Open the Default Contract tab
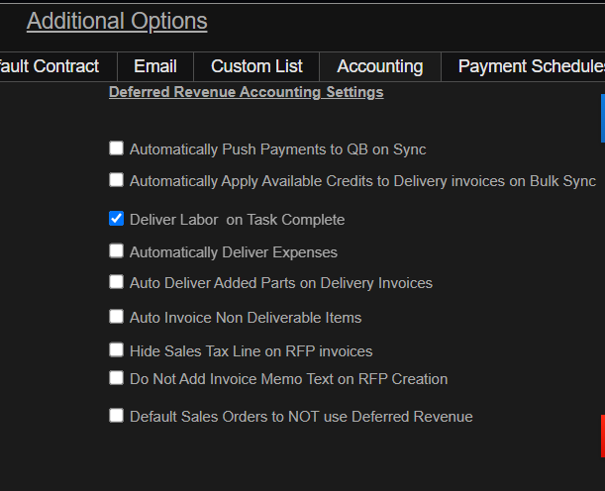 point(50,66)
